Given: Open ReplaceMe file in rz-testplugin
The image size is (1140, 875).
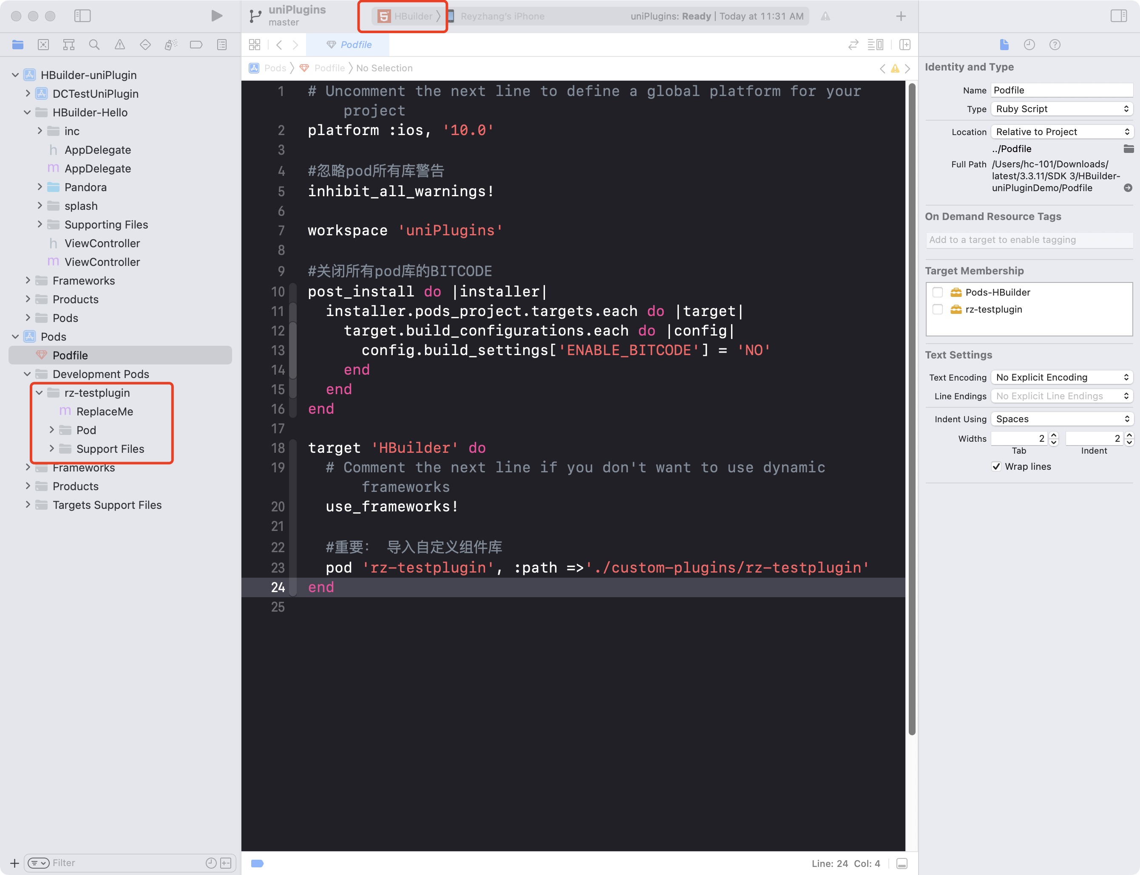Looking at the screenshot, I should [x=105, y=412].
